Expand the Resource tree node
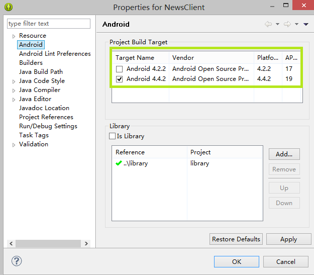This screenshot has width=314, height=275. [x=14, y=36]
